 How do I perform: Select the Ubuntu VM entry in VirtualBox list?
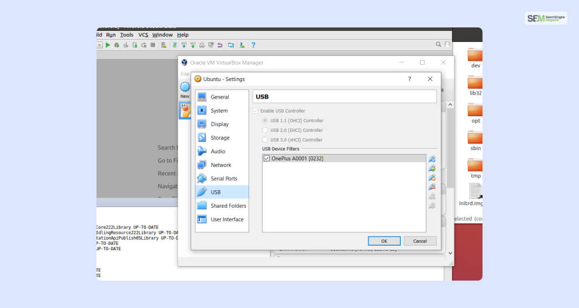coord(185,110)
